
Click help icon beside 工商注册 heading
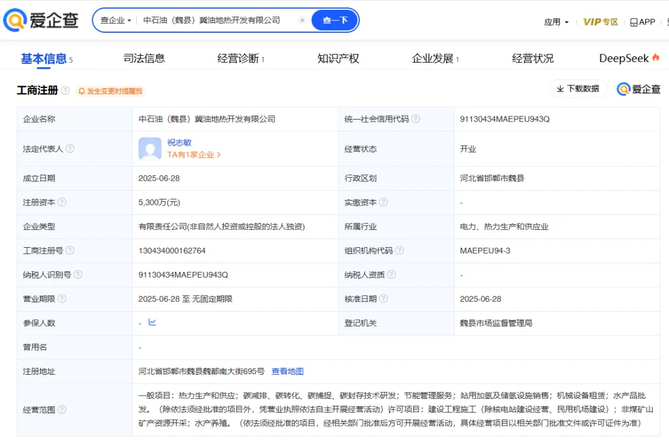click(65, 90)
